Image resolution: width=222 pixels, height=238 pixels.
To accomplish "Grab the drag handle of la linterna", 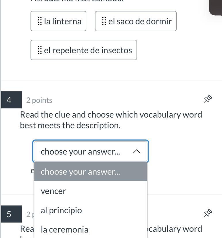I will pyautogui.click(x=40, y=21).
